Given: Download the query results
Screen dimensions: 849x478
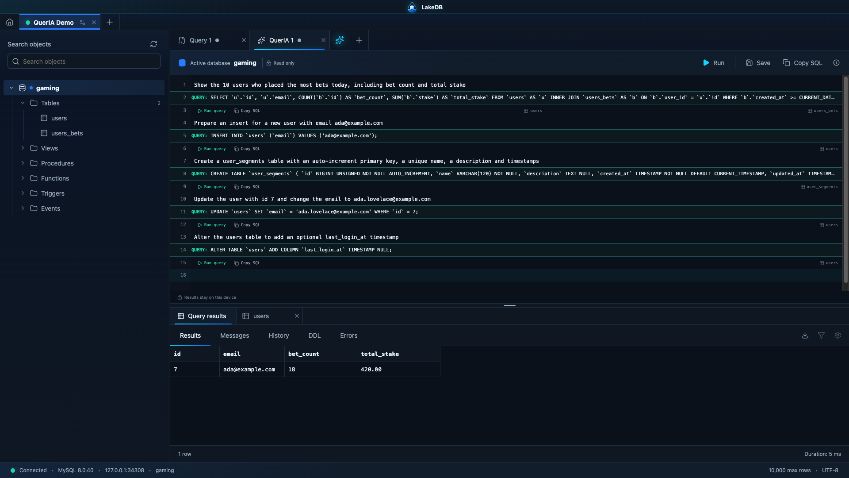Looking at the screenshot, I should tap(805, 335).
